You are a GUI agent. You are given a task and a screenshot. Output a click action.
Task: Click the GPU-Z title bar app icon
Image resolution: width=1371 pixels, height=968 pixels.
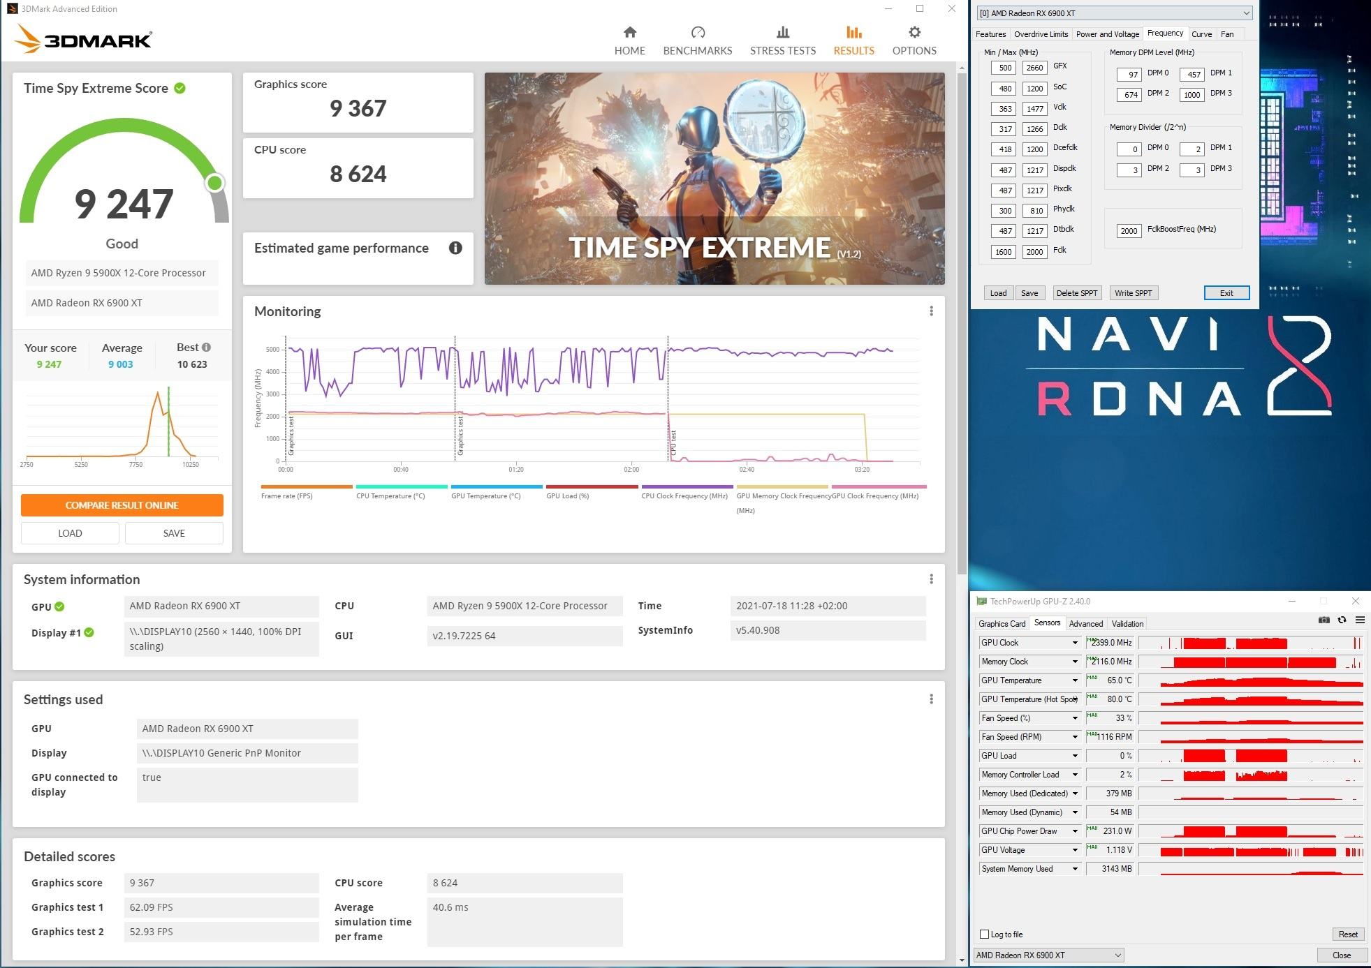tap(981, 602)
